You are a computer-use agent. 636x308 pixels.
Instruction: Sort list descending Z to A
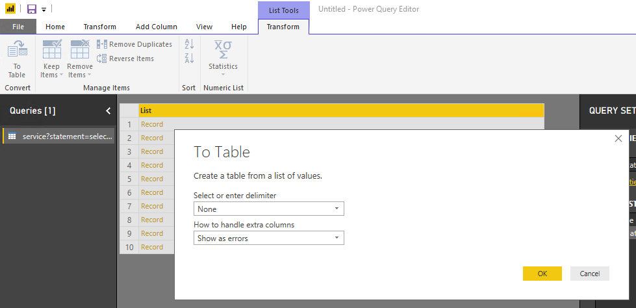pos(190,58)
